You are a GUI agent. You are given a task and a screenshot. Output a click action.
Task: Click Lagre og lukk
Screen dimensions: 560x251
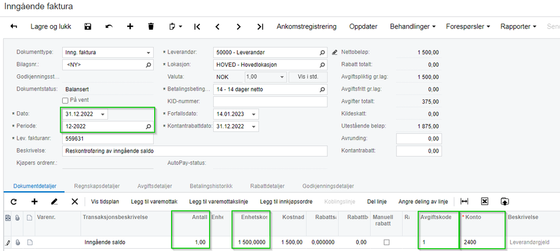(x=50, y=26)
